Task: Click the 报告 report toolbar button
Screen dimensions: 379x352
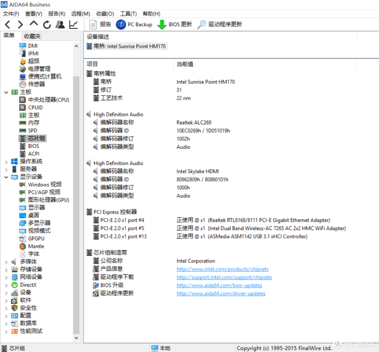Action: pyautogui.click(x=100, y=25)
